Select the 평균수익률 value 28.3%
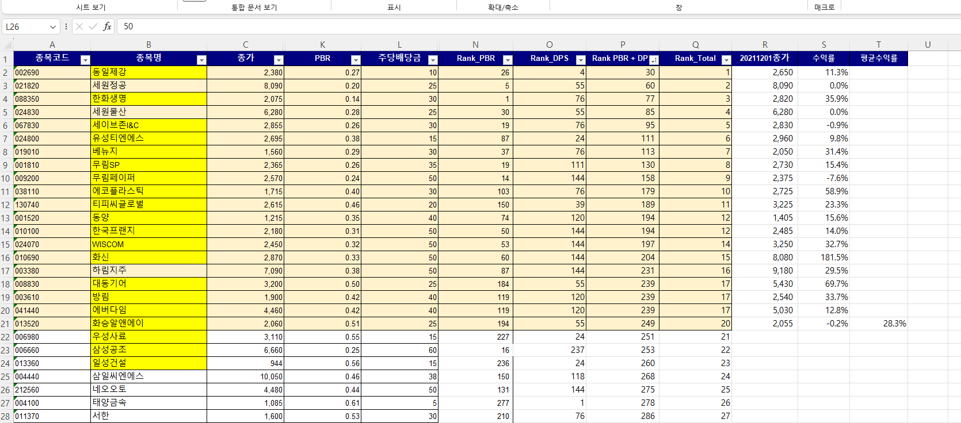 pyautogui.click(x=879, y=324)
